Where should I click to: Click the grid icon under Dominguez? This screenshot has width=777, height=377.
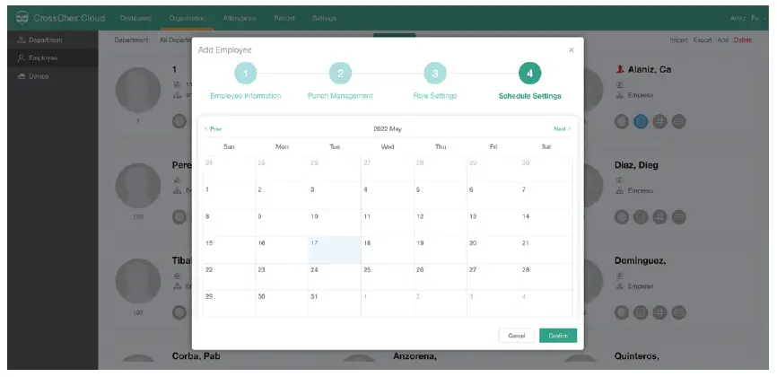point(659,312)
